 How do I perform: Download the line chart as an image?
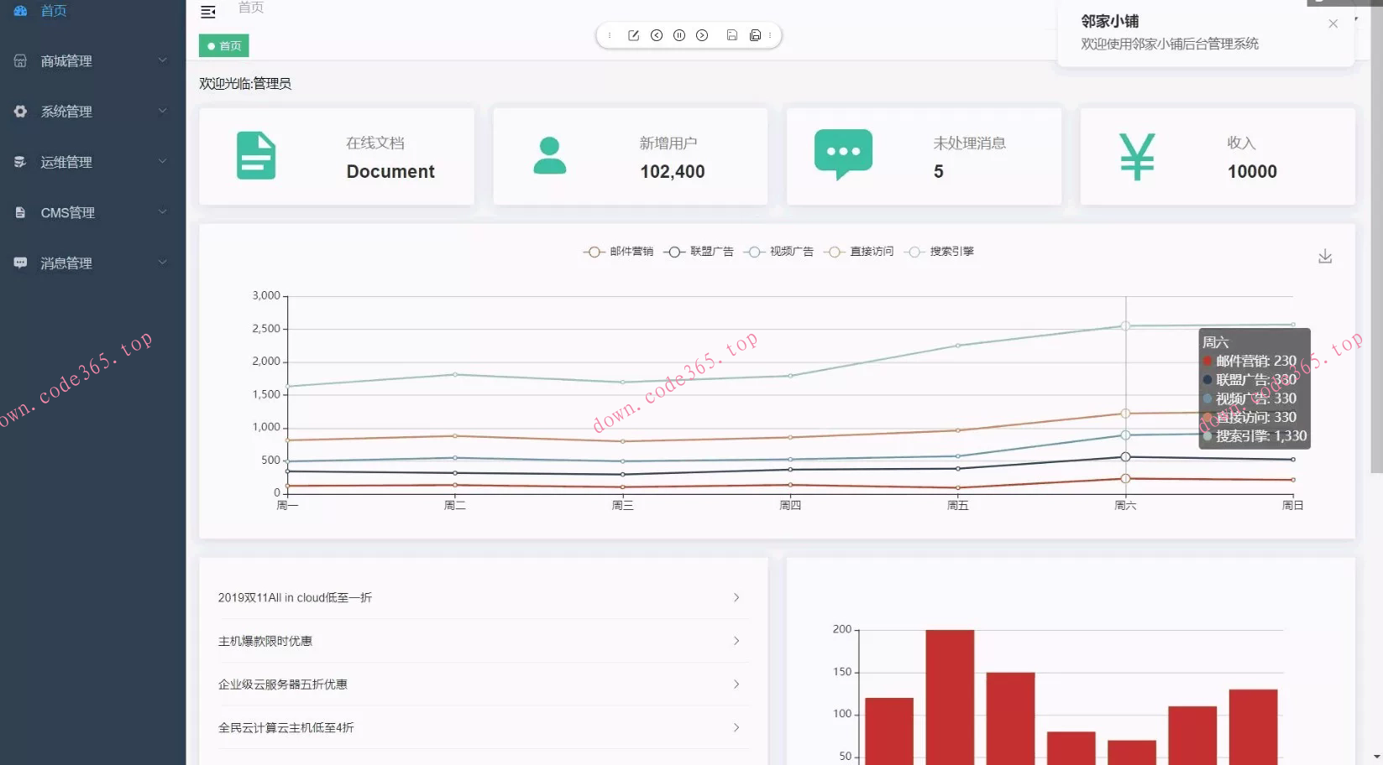1324,257
